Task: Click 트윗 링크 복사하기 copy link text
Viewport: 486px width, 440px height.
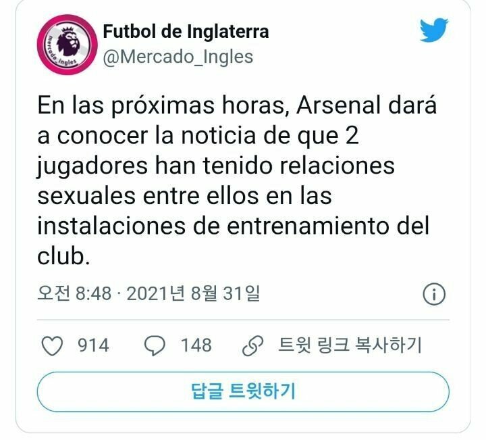Action: click(x=350, y=345)
